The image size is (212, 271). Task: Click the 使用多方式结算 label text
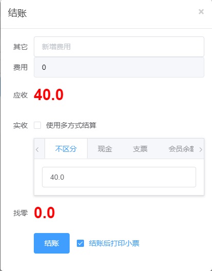pyautogui.click(x=71, y=125)
